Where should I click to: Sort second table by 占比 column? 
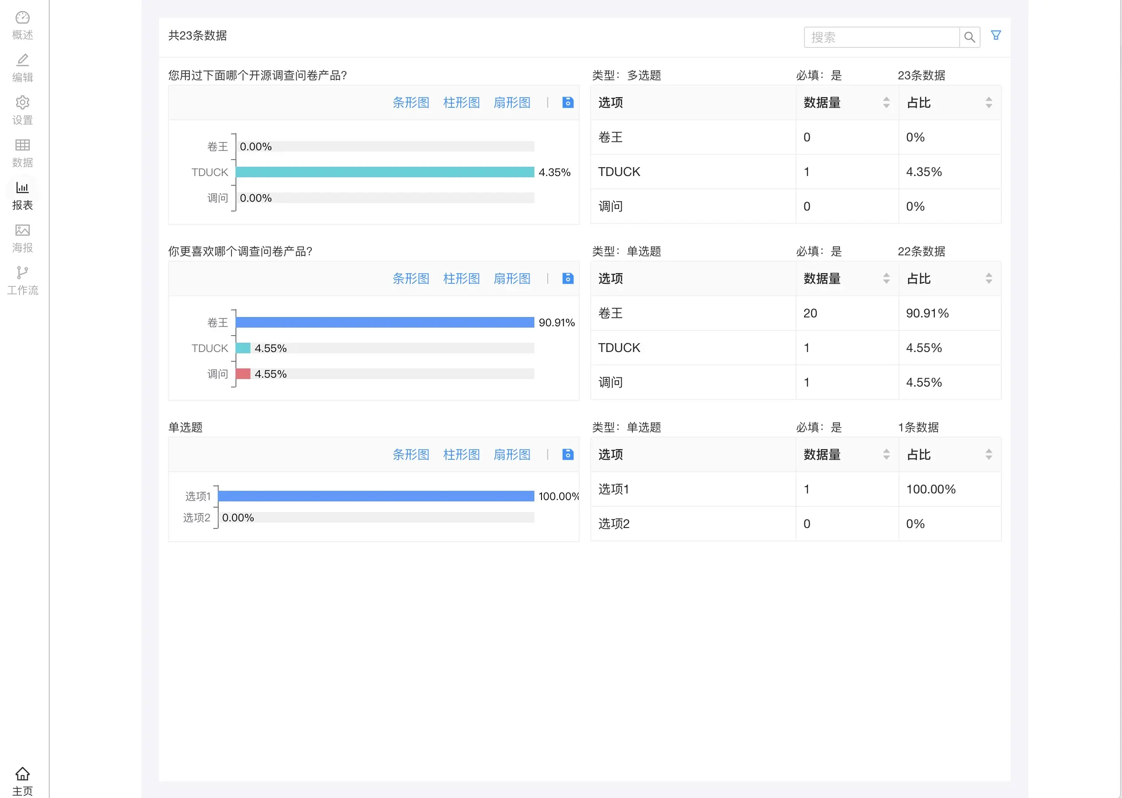[989, 278]
